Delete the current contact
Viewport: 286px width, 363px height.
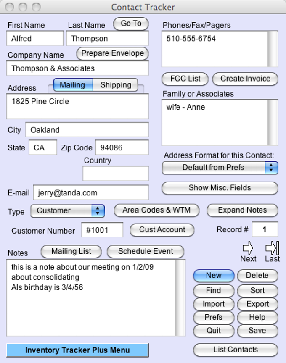pos(257,276)
